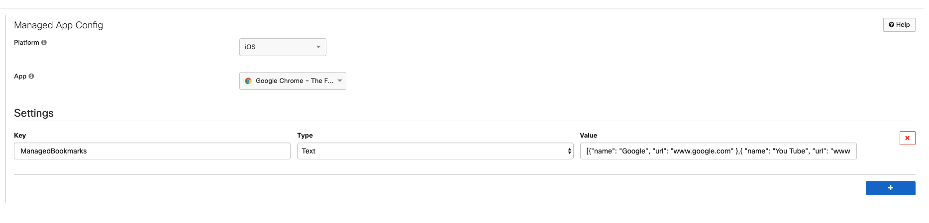Open Help via the question mark button
This screenshot has width=929, height=223.
[x=899, y=25]
